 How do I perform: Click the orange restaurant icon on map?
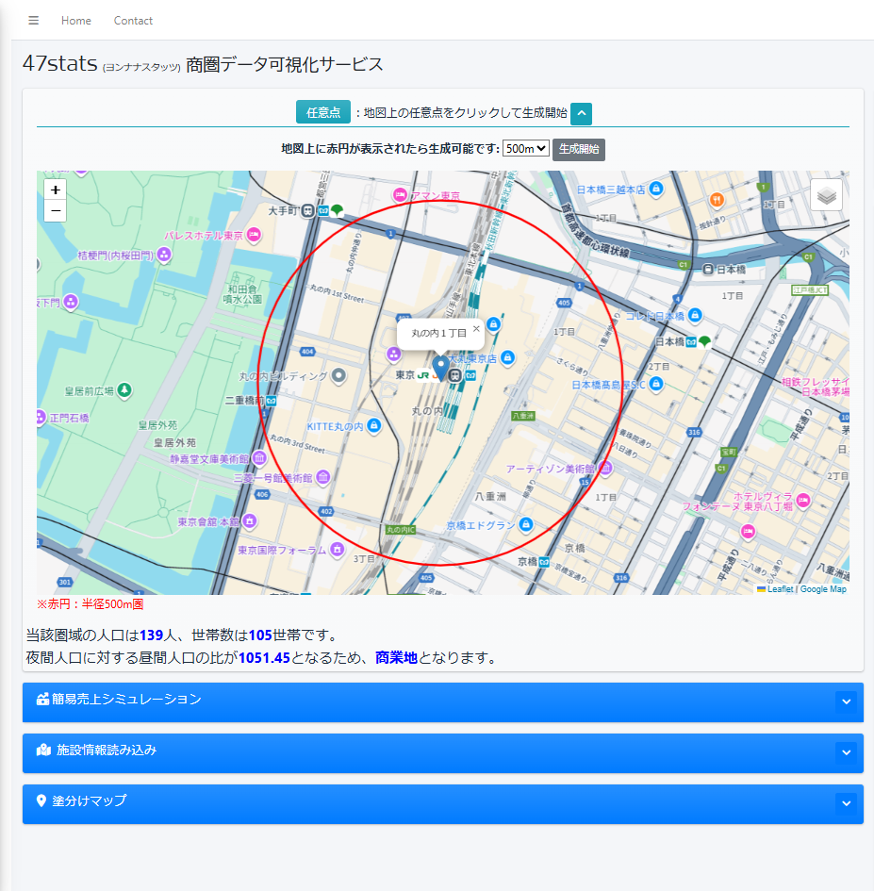pos(717,200)
